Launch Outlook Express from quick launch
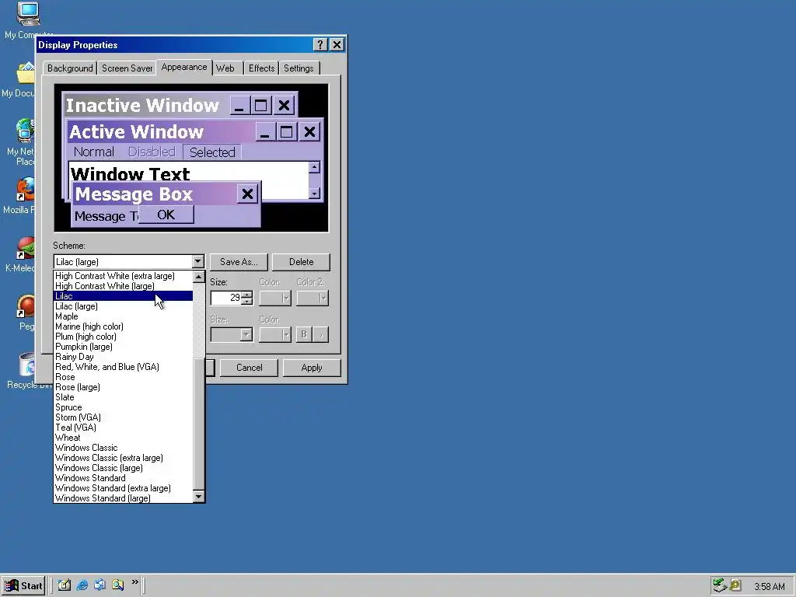 coord(99,585)
